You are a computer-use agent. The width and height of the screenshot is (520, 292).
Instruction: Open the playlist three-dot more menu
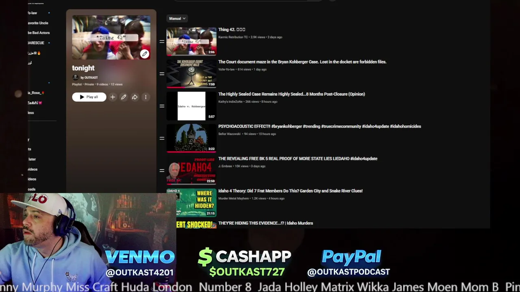[145, 97]
